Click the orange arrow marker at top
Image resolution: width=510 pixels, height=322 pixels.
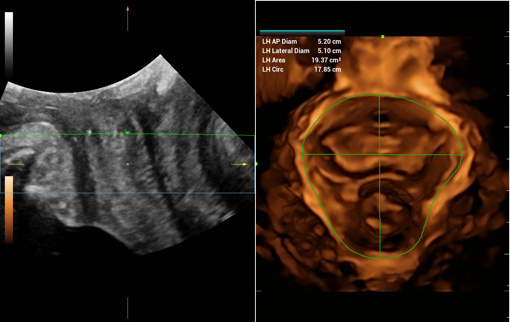[127, 9]
